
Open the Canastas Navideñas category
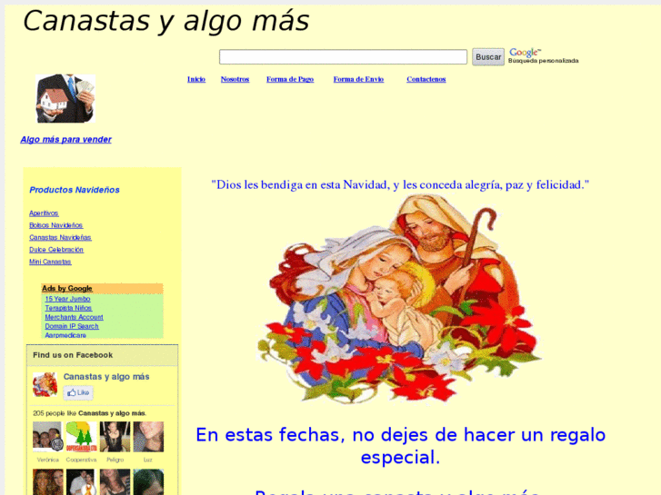pos(60,238)
